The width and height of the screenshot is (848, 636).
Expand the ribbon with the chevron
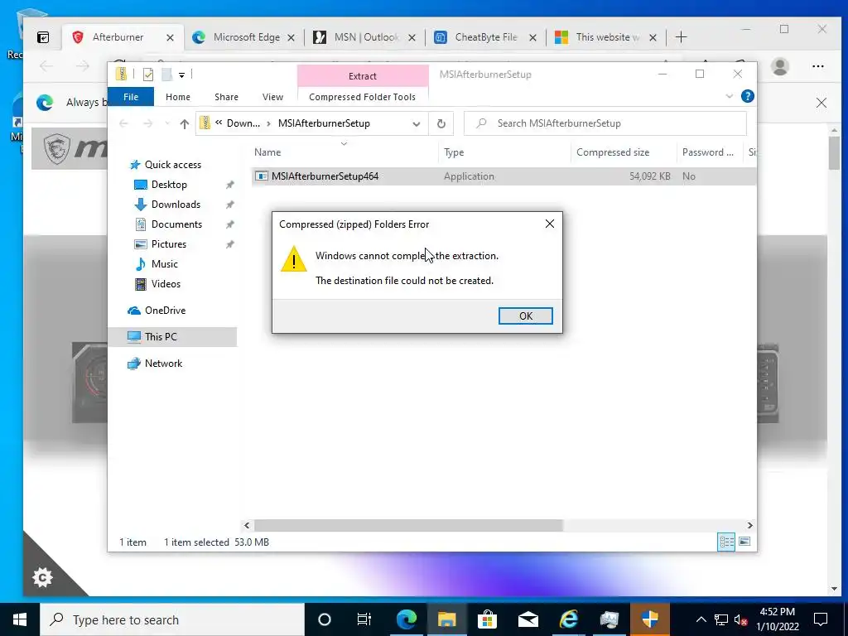coord(729,96)
